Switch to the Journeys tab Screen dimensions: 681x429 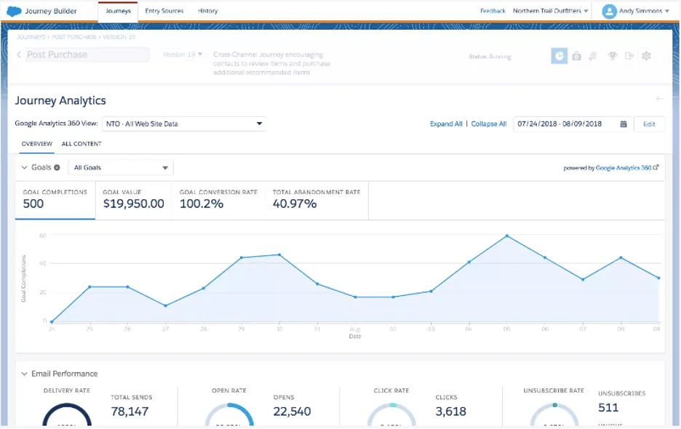tap(118, 12)
